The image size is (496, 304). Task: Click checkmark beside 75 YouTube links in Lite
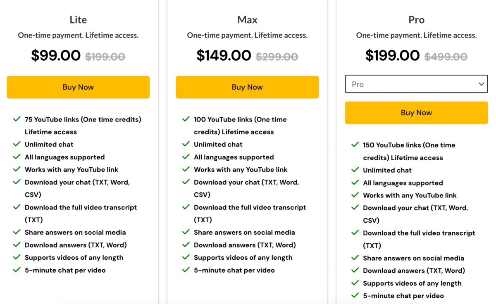pos(17,119)
